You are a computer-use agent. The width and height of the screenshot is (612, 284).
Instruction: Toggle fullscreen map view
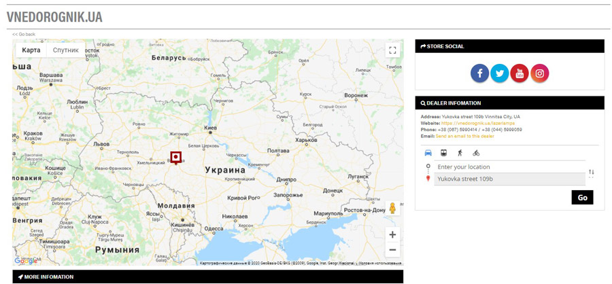click(x=392, y=50)
